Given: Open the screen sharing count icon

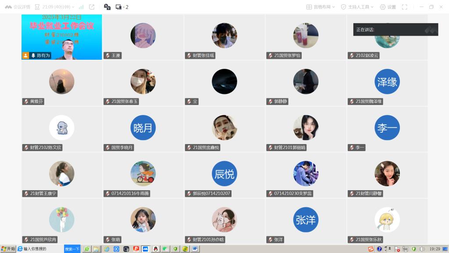Looking at the screenshot, I should pos(121,7).
